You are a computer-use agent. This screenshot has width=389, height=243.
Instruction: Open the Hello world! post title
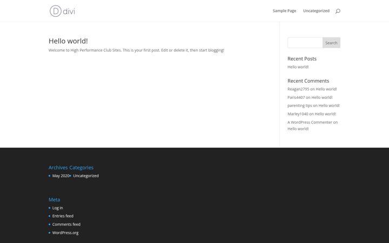(x=68, y=41)
